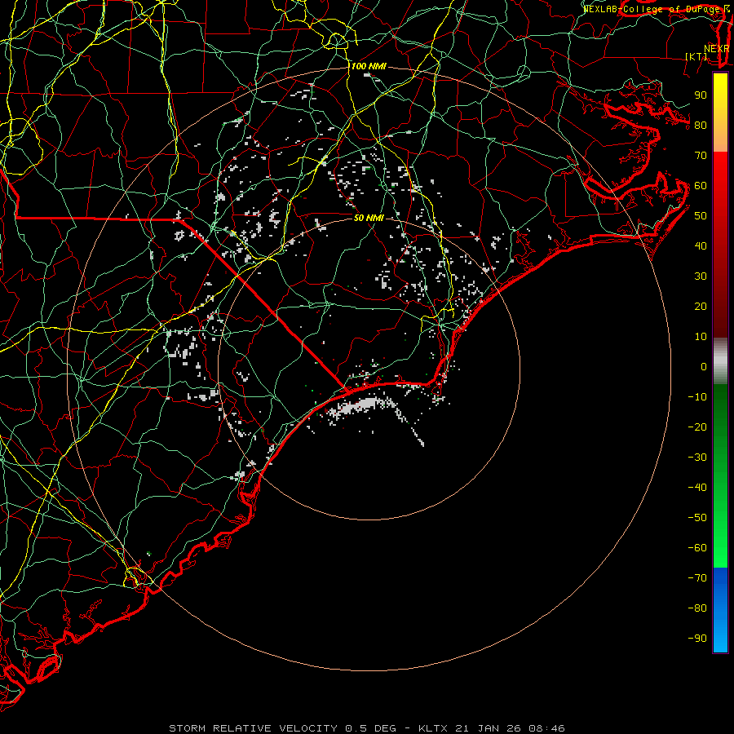This screenshot has width=734, height=734.
Task: Click the 90 value on velocity scale
Action: pos(701,95)
